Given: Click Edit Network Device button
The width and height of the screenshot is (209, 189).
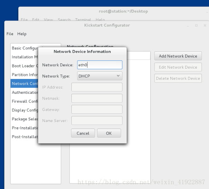Looking at the screenshot, I should (178, 67).
